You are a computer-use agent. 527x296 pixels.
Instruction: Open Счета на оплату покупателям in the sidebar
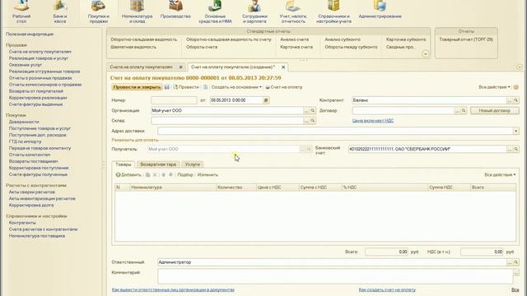(x=40, y=52)
